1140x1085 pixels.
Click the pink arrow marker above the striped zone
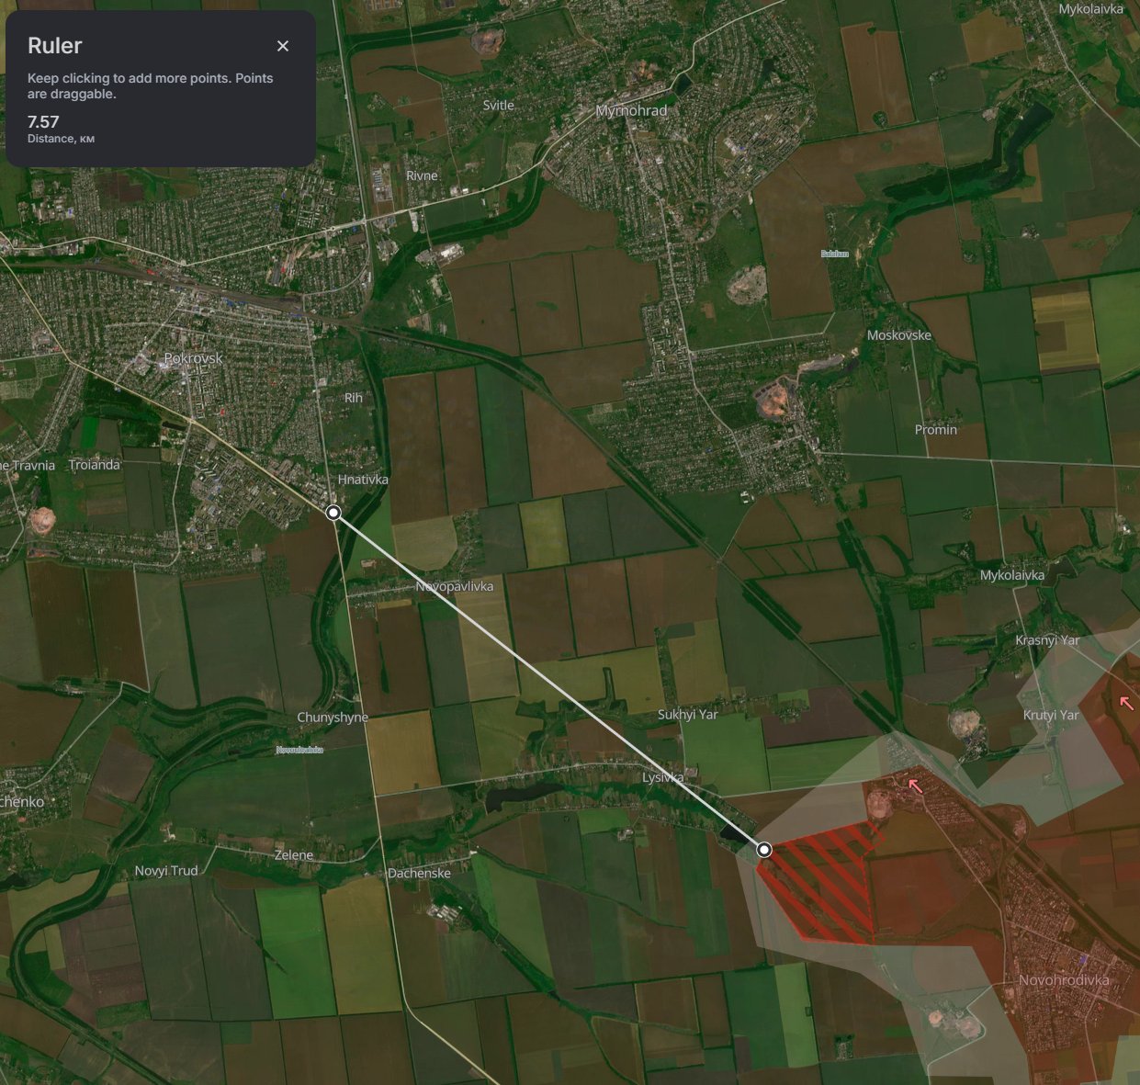(x=914, y=785)
